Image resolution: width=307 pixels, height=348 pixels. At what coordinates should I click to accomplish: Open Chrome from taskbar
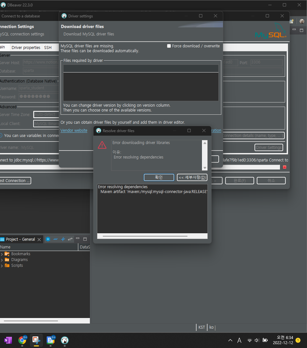22,340
